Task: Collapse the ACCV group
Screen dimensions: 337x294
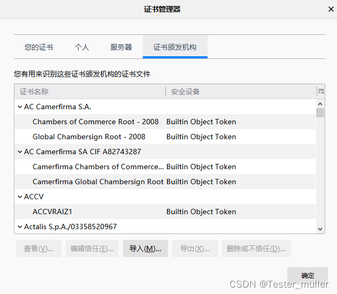Action: (x=20, y=197)
